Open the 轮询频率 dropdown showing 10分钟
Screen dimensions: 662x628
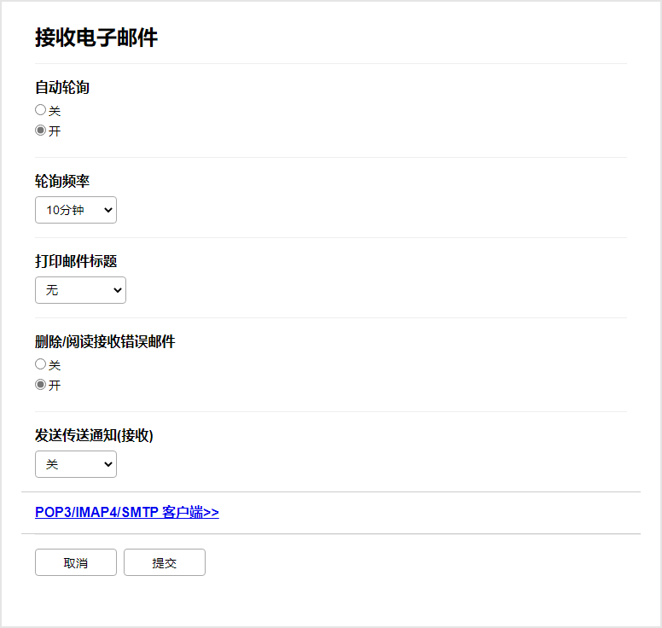[75, 210]
